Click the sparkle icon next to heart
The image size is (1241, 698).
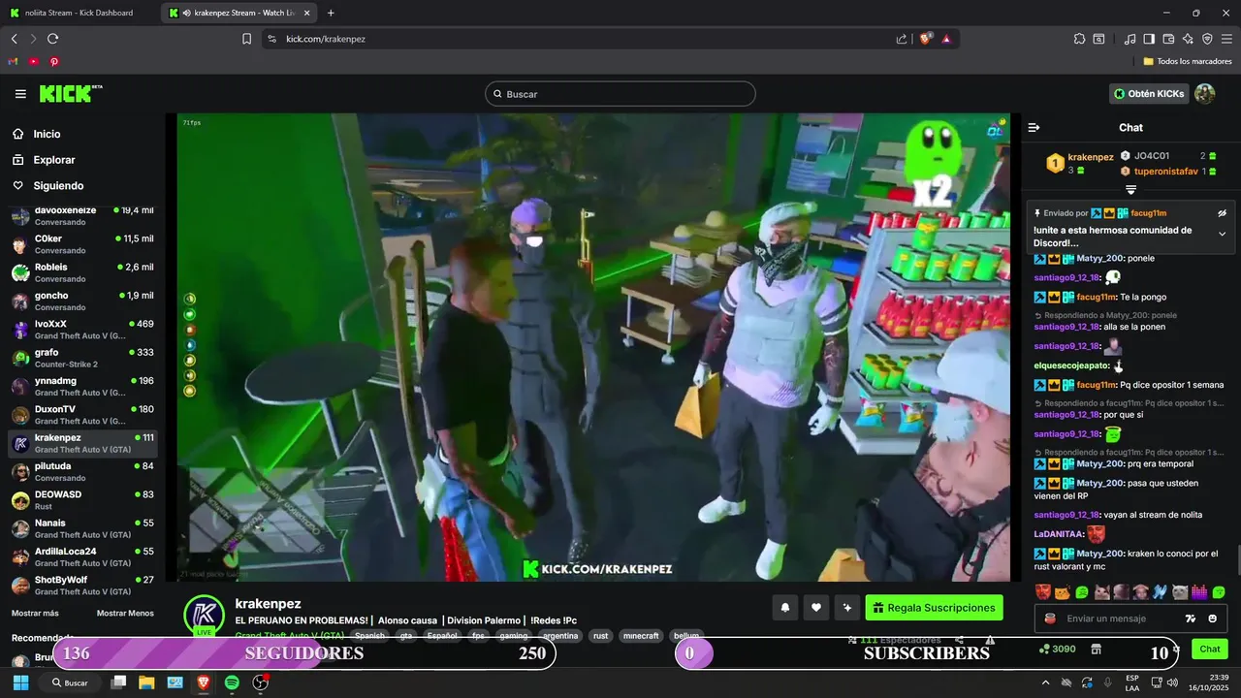point(847,608)
